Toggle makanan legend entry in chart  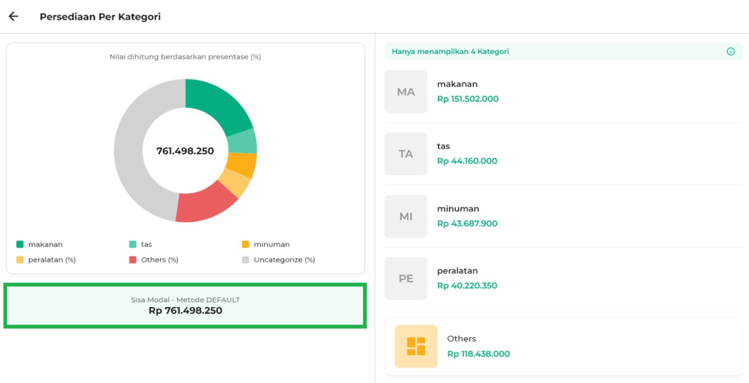pos(39,244)
